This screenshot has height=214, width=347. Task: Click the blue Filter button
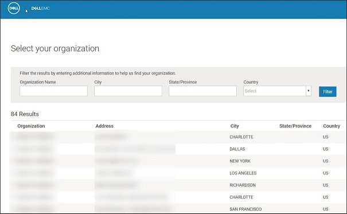[327, 92]
